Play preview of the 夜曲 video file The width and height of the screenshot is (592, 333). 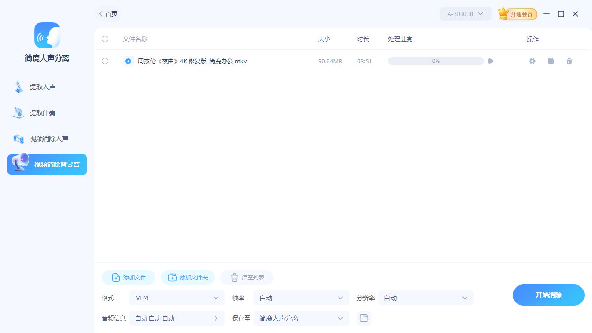click(490, 61)
